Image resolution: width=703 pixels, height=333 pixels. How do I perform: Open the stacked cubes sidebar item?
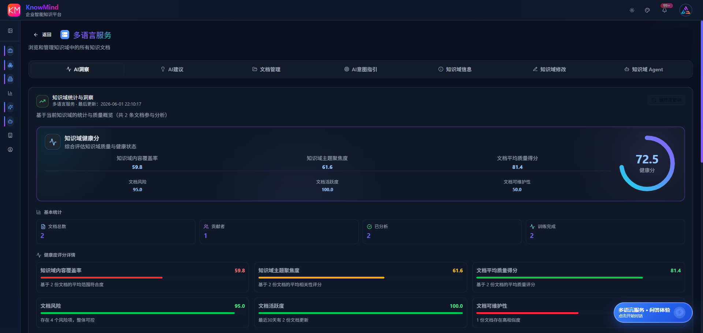[10, 65]
